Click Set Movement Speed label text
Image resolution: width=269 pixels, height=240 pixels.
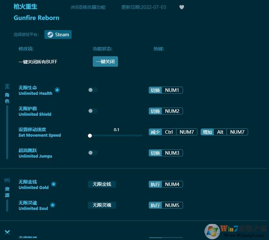coord(40,135)
